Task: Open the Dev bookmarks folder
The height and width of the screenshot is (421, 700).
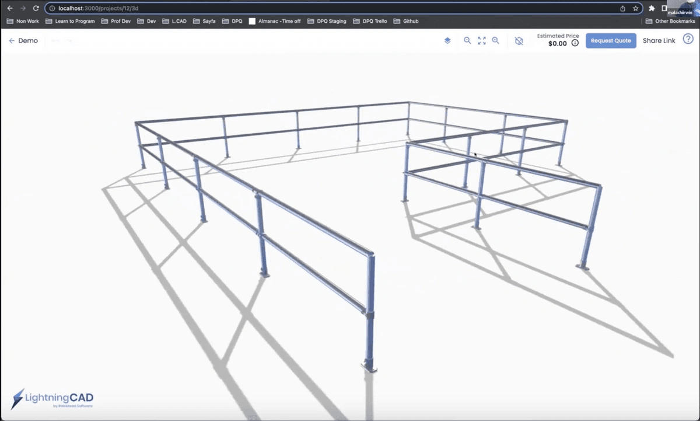Action: tap(146, 21)
